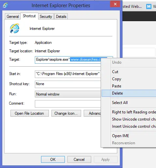The height and width of the screenshot is (168, 156).
Task: Confirm with the OK button
Action: click(53, 160)
